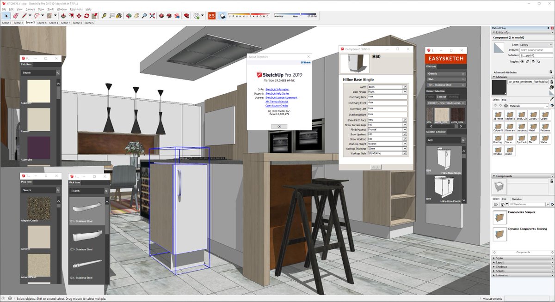Select the Tape Measure tool

(x=104, y=16)
